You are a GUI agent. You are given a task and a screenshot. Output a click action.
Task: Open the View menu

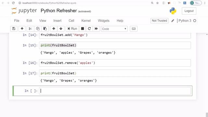43,21
